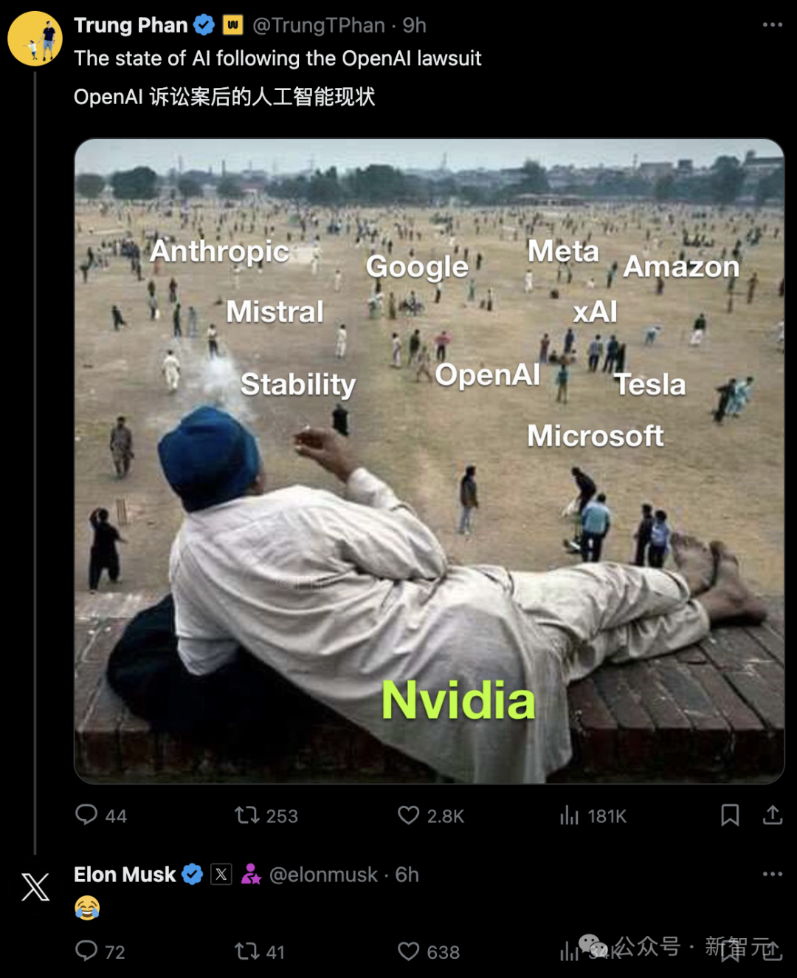
Task: Open the @TrungTPhan handle link
Action: pyautogui.click(x=319, y=25)
